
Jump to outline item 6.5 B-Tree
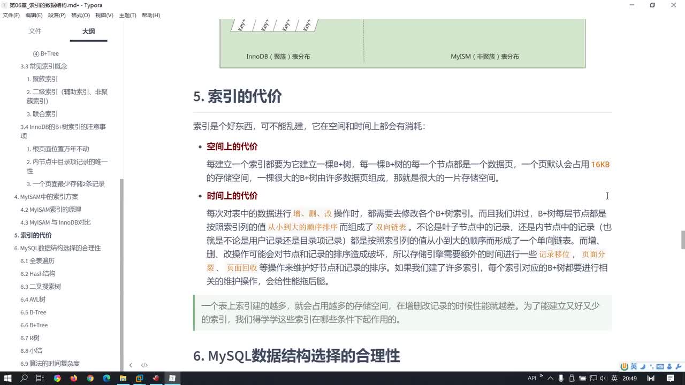coord(33,312)
